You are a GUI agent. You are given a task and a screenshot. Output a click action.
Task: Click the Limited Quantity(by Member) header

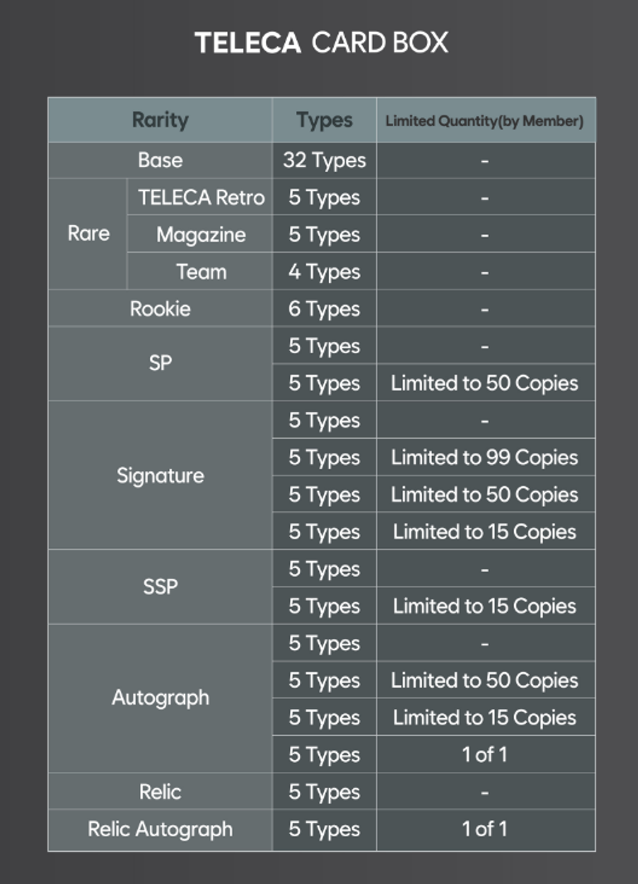486,120
